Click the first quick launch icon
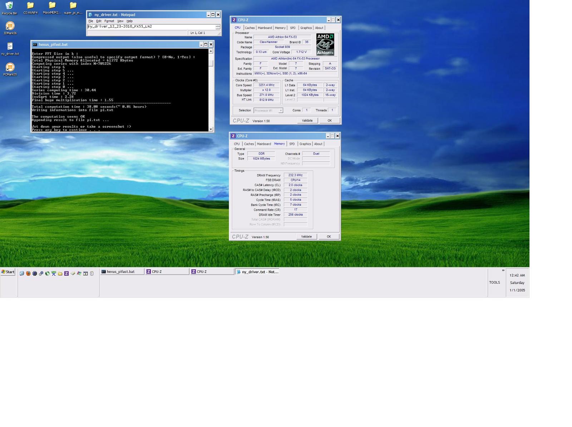This screenshot has height=427, width=572. tap(22, 273)
